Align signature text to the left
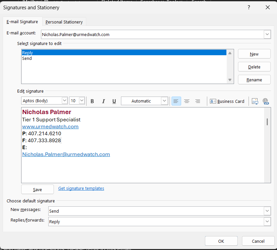Image resolution: width=277 pixels, height=250 pixels. tap(176, 101)
